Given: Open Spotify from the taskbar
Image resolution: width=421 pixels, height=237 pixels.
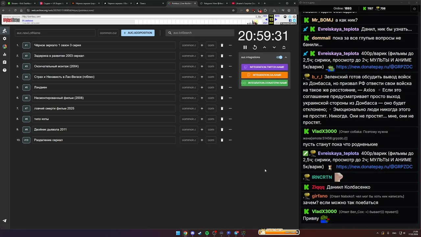Looking at the screenshot, I should click(x=207, y=233).
